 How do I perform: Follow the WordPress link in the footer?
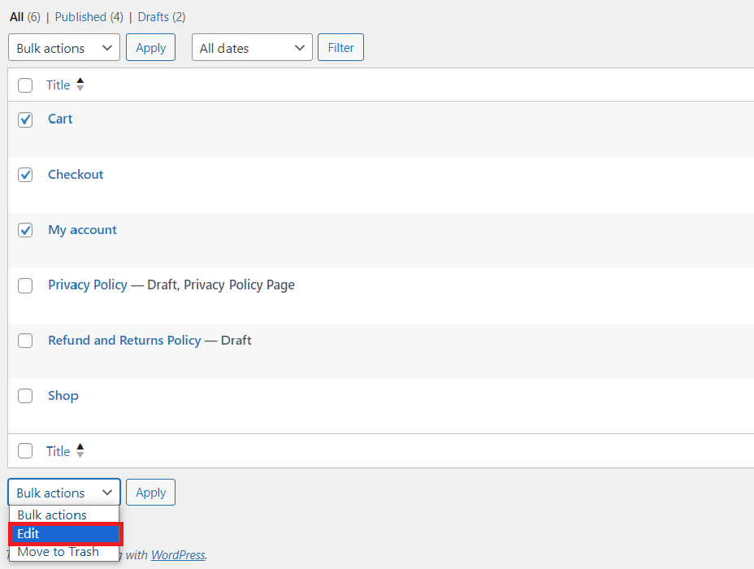[x=177, y=554]
